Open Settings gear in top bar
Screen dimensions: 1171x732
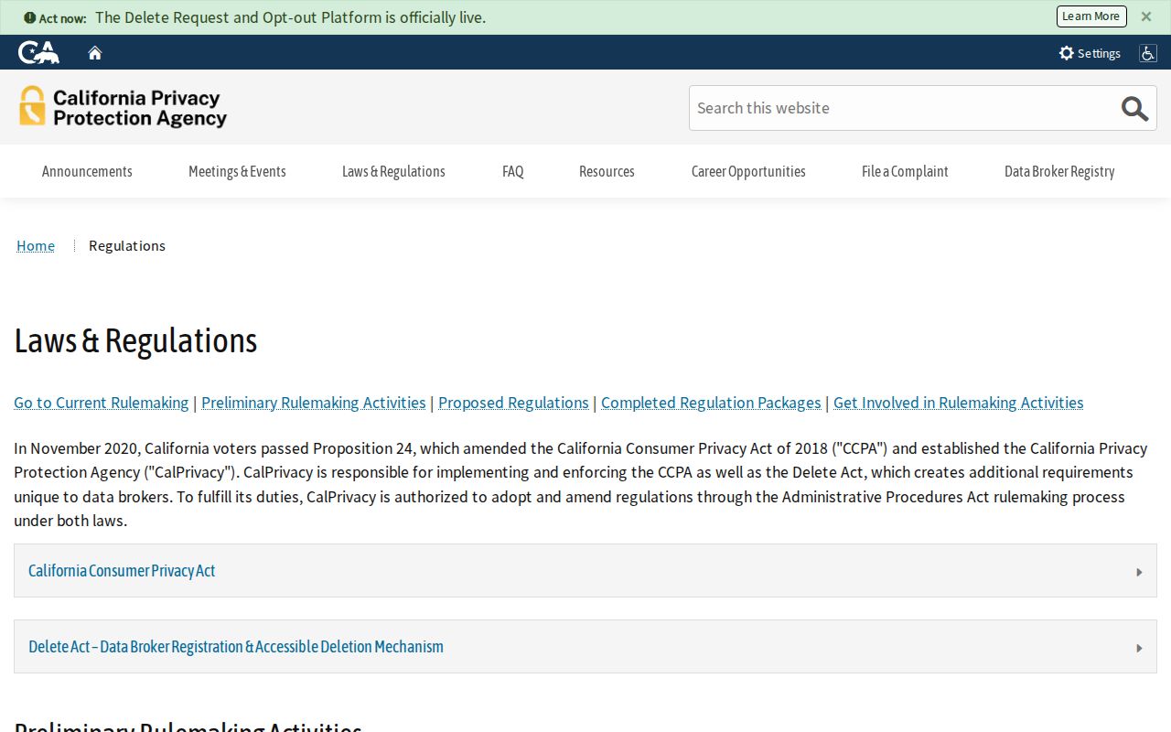pyautogui.click(x=1090, y=53)
